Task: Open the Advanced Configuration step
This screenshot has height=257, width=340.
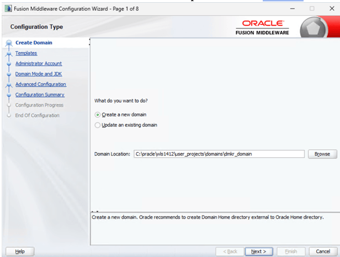Action: pos(40,84)
